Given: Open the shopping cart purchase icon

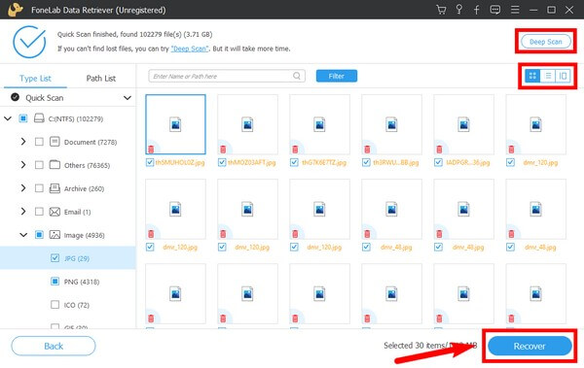Looking at the screenshot, I should pyautogui.click(x=441, y=10).
